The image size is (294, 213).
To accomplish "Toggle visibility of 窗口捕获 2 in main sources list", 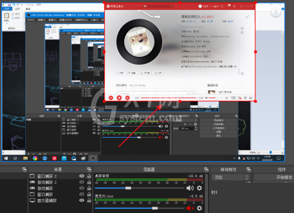I will [82, 176].
